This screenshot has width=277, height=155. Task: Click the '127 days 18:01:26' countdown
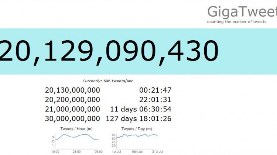point(138,119)
